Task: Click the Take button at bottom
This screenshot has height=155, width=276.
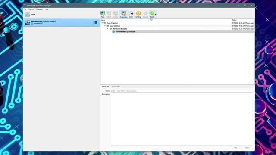Action: tap(235, 148)
